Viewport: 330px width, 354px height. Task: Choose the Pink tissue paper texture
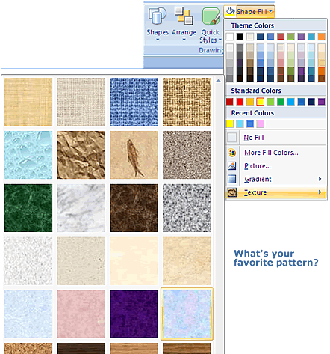81,314
